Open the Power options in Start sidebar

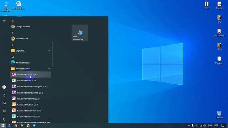pyautogui.click(x=4, y=119)
